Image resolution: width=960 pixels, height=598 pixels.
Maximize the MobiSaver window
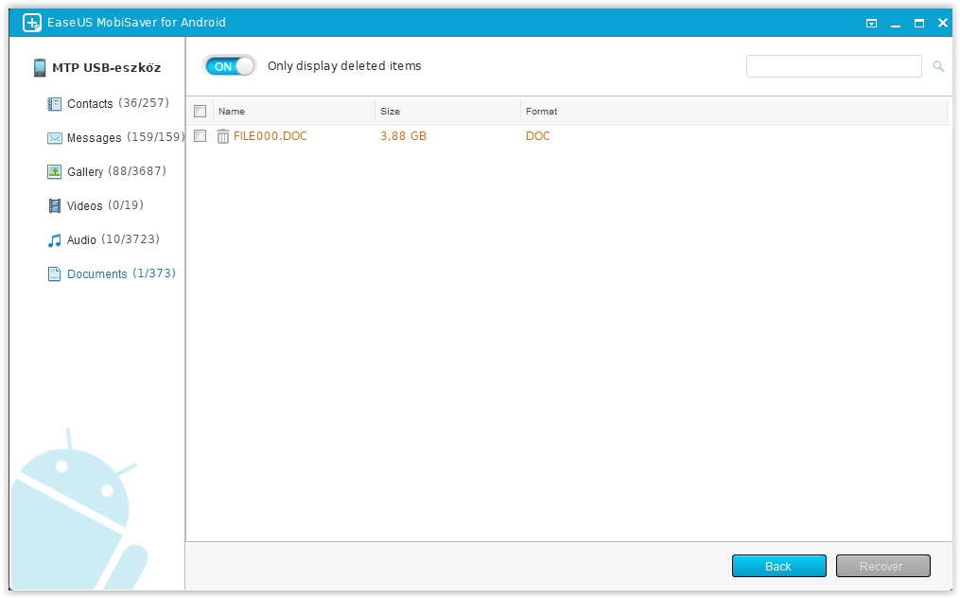point(919,24)
